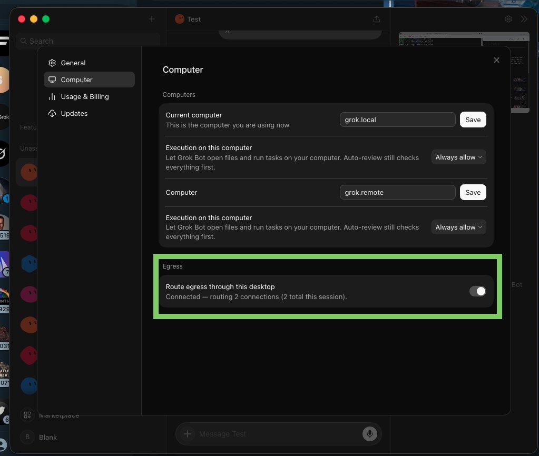Click the Computer monitor icon in sidebar
The height and width of the screenshot is (456, 539).
(x=52, y=80)
